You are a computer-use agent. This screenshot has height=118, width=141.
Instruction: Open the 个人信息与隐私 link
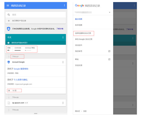pos(21,80)
